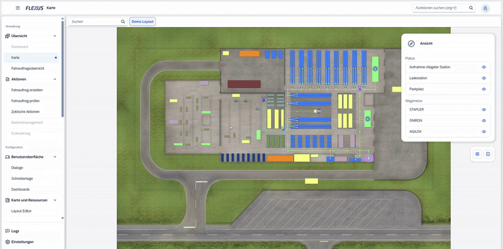Click the magnifier icon in Suchen box

123,21
